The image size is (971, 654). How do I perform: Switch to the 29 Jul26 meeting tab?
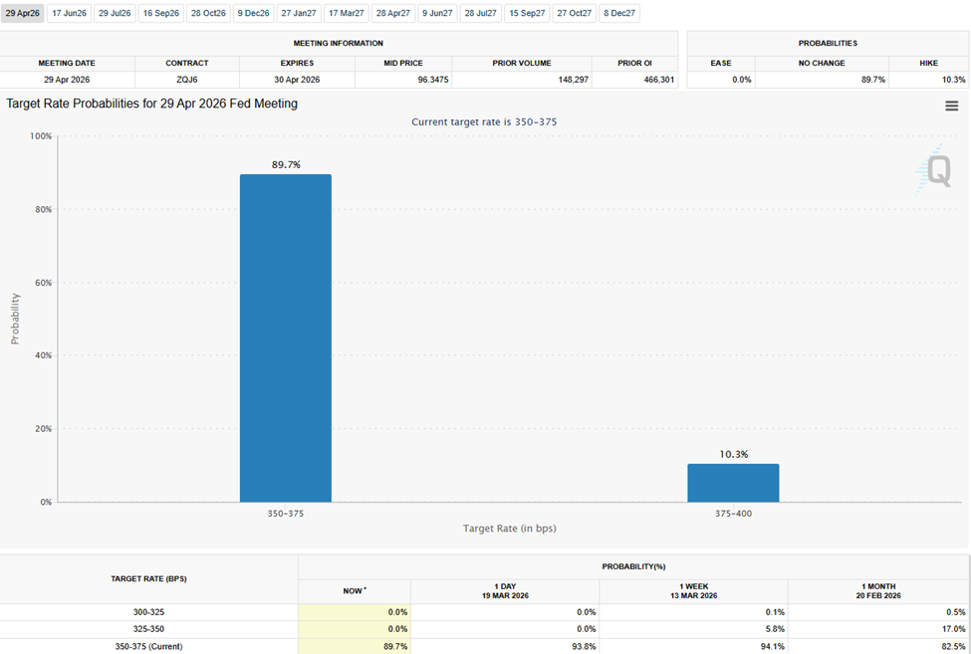coord(115,13)
